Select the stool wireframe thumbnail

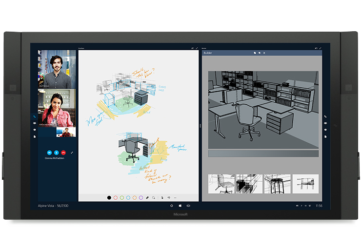(x=277, y=184)
